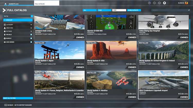Viewport: 193px width, 108px height.
Task: Open World Update I: Japan image
Action: click(x=59, y=50)
